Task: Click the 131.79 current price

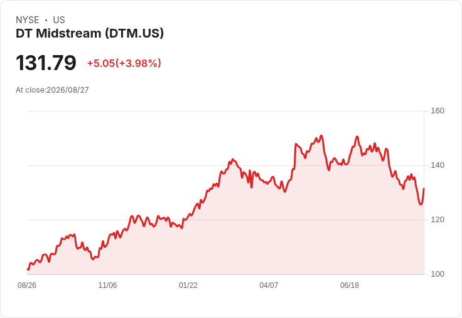Action: (x=46, y=63)
